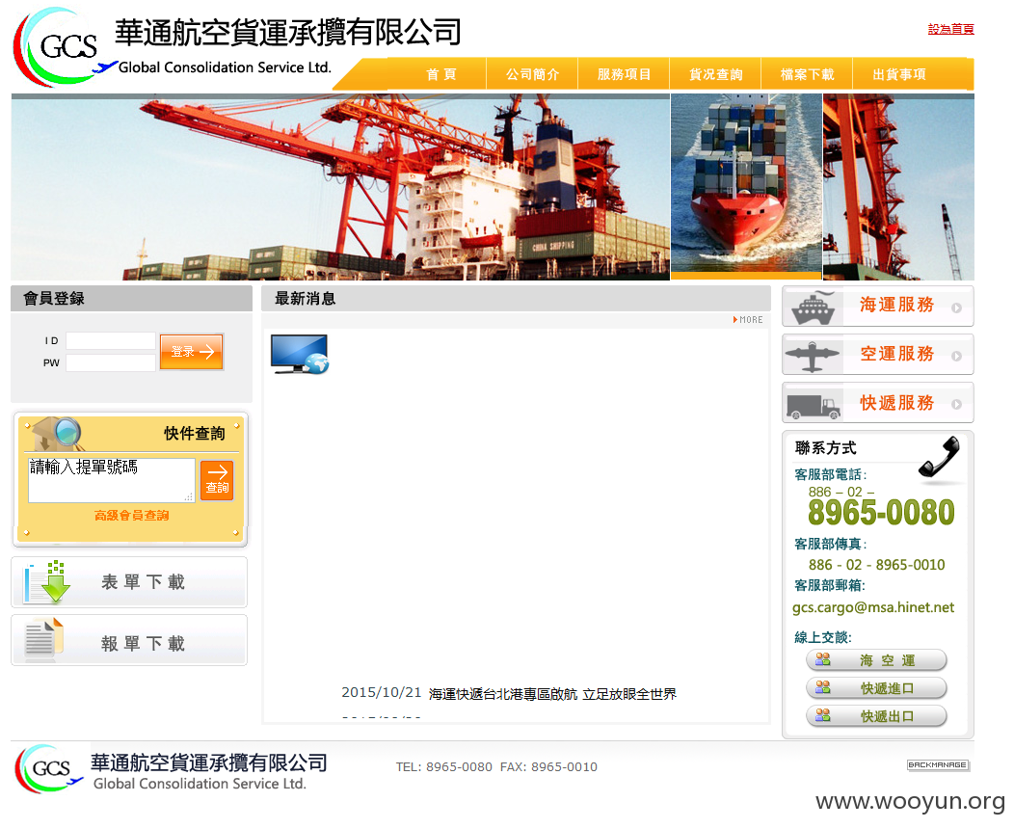Click the phone number 8965-0080

pos(881,513)
